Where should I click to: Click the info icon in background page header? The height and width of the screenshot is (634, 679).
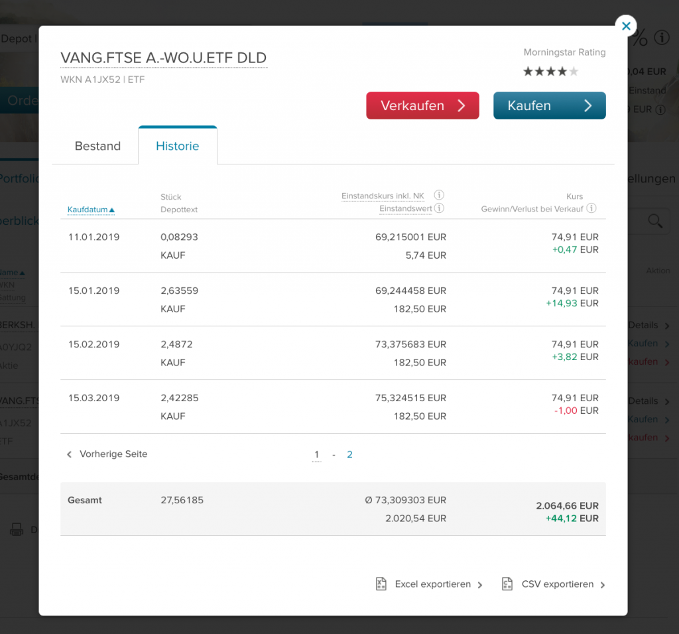tap(662, 38)
